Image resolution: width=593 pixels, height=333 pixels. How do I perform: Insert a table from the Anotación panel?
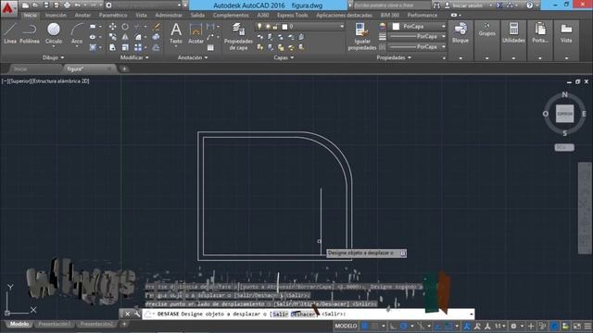(x=210, y=47)
